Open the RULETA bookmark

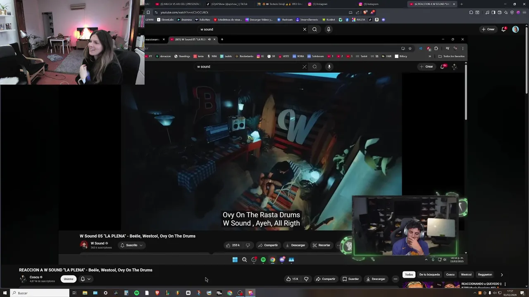tap(359, 19)
